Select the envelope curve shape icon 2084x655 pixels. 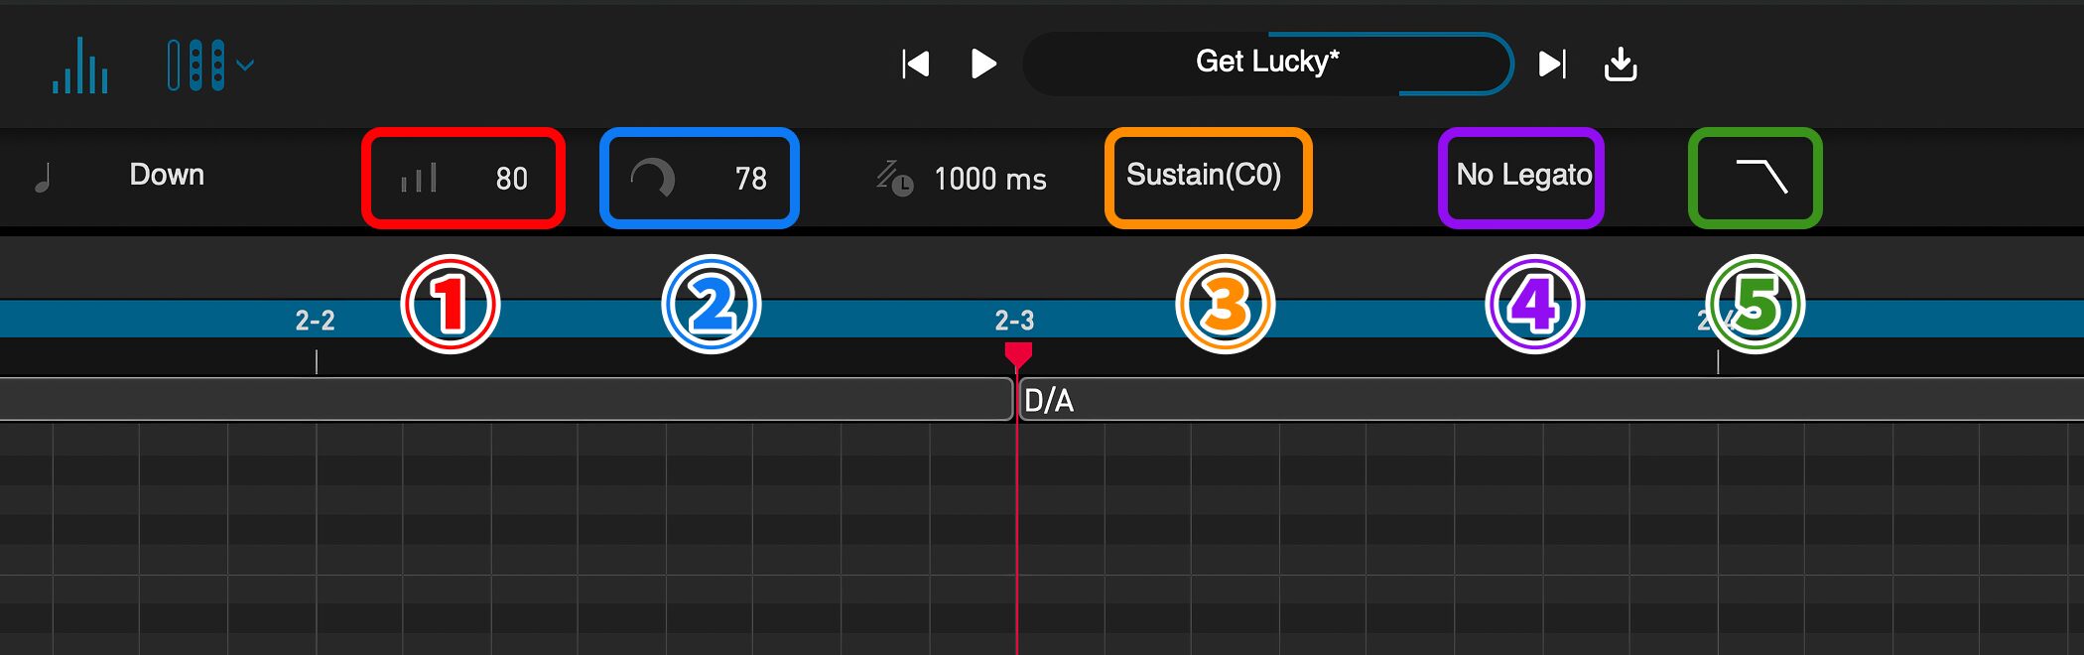[x=1761, y=177]
